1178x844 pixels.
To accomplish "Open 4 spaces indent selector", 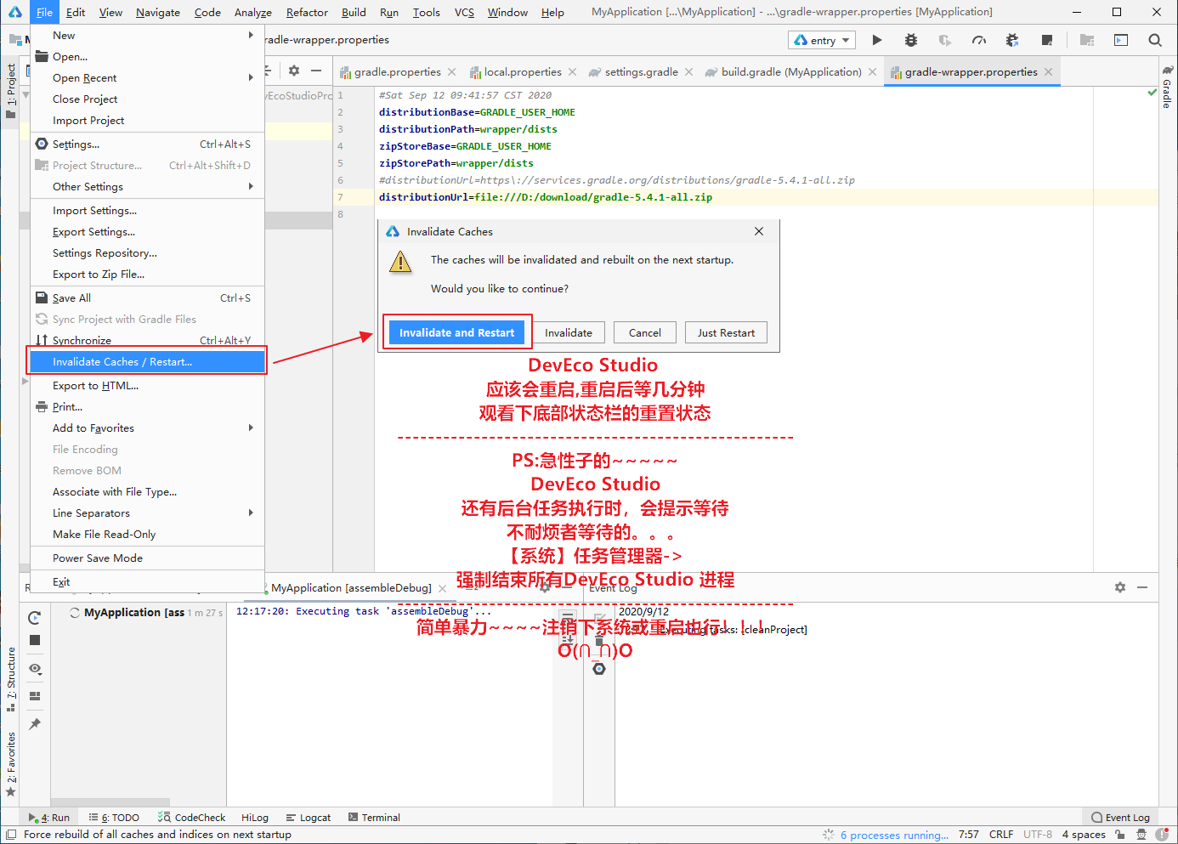I will pyautogui.click(x=1084, y=835).
